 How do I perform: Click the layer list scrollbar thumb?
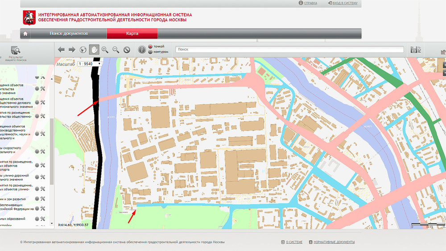pyautogui.click(x=52, y=151)
